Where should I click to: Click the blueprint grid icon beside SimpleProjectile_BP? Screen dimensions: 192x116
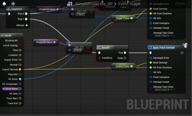click(x=70, y=4)
